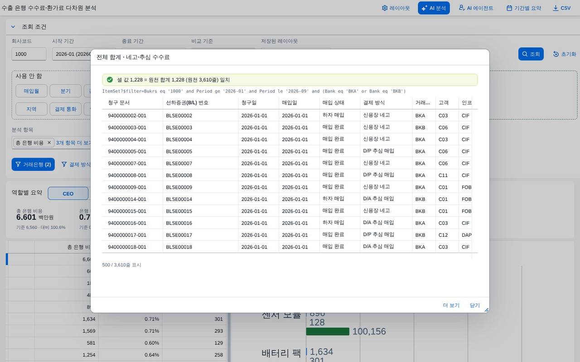The height and width of the screenshot is (362, 580).
Task: Grab the dialog resize handle corner
Action: tap(486, 310)
